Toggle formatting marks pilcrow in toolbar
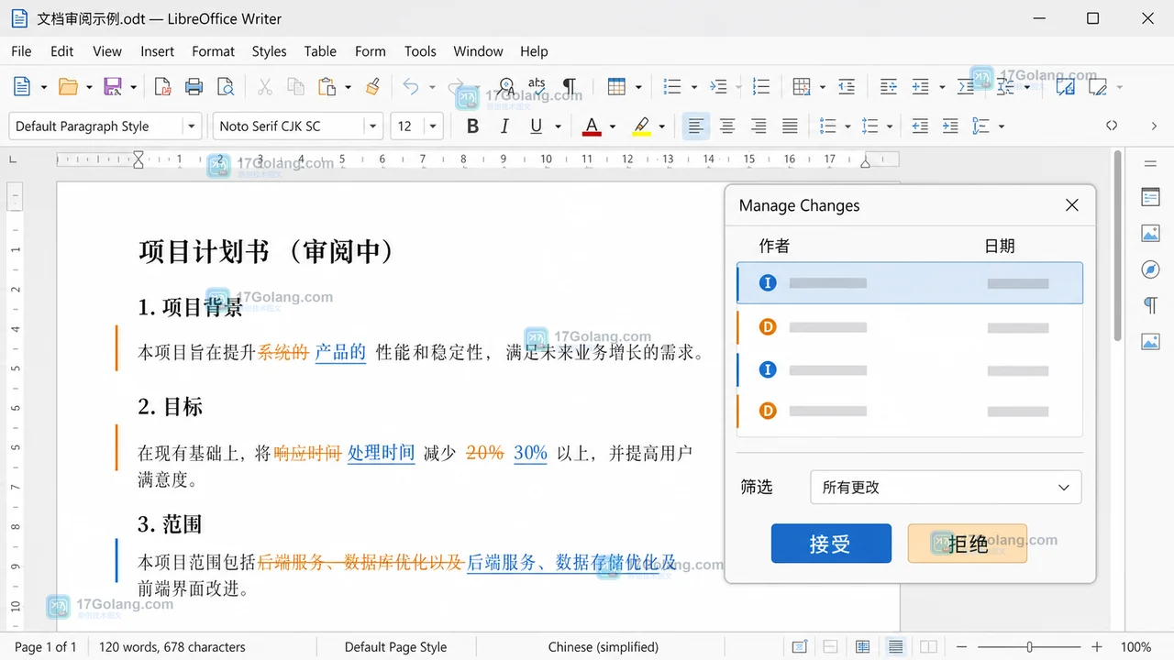 [570, 87]
